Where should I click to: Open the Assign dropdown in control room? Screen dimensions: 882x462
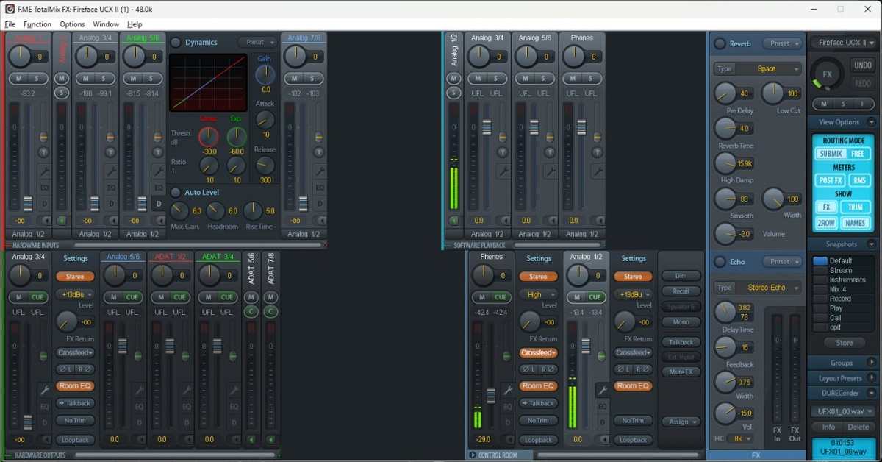pyautogui.click(x=681, y=422)
